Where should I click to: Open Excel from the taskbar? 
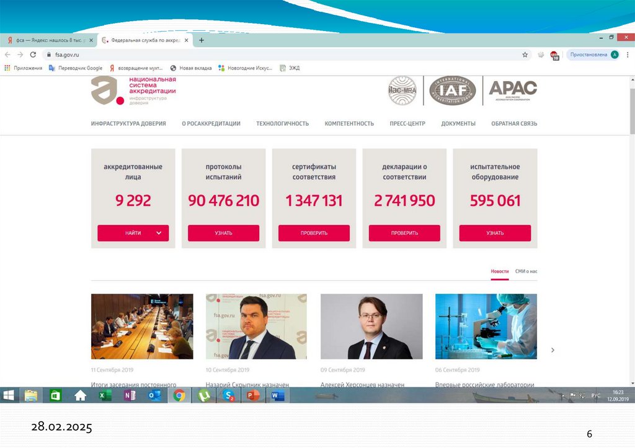point(105,395)
